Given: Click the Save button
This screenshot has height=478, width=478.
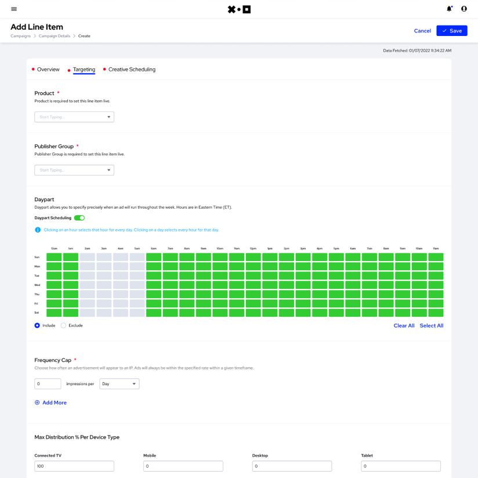Looking at the screenshot, I should point(452,31).
